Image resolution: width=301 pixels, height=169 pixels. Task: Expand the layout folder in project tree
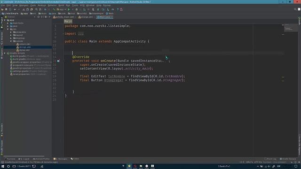(x=11, y=35)
